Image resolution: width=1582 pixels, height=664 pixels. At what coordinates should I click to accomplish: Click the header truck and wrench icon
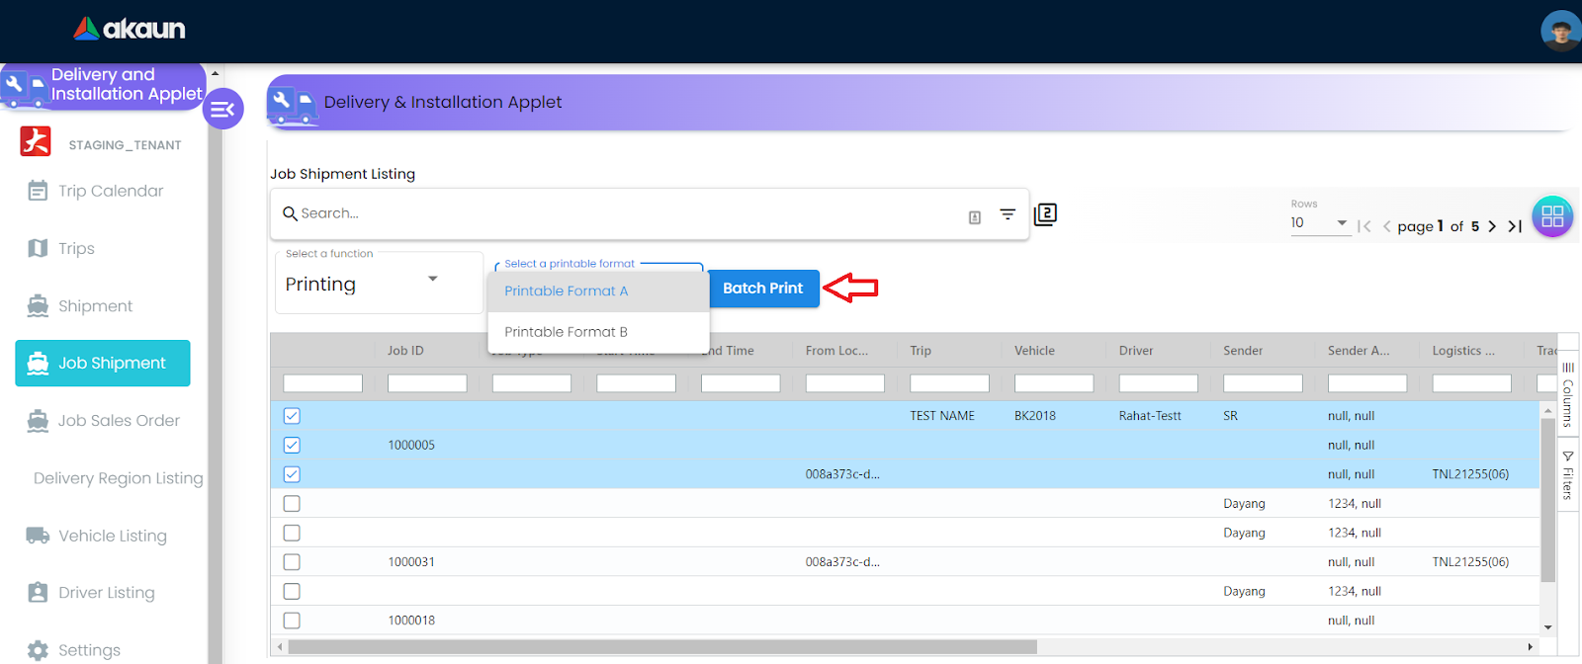(293, 104)
